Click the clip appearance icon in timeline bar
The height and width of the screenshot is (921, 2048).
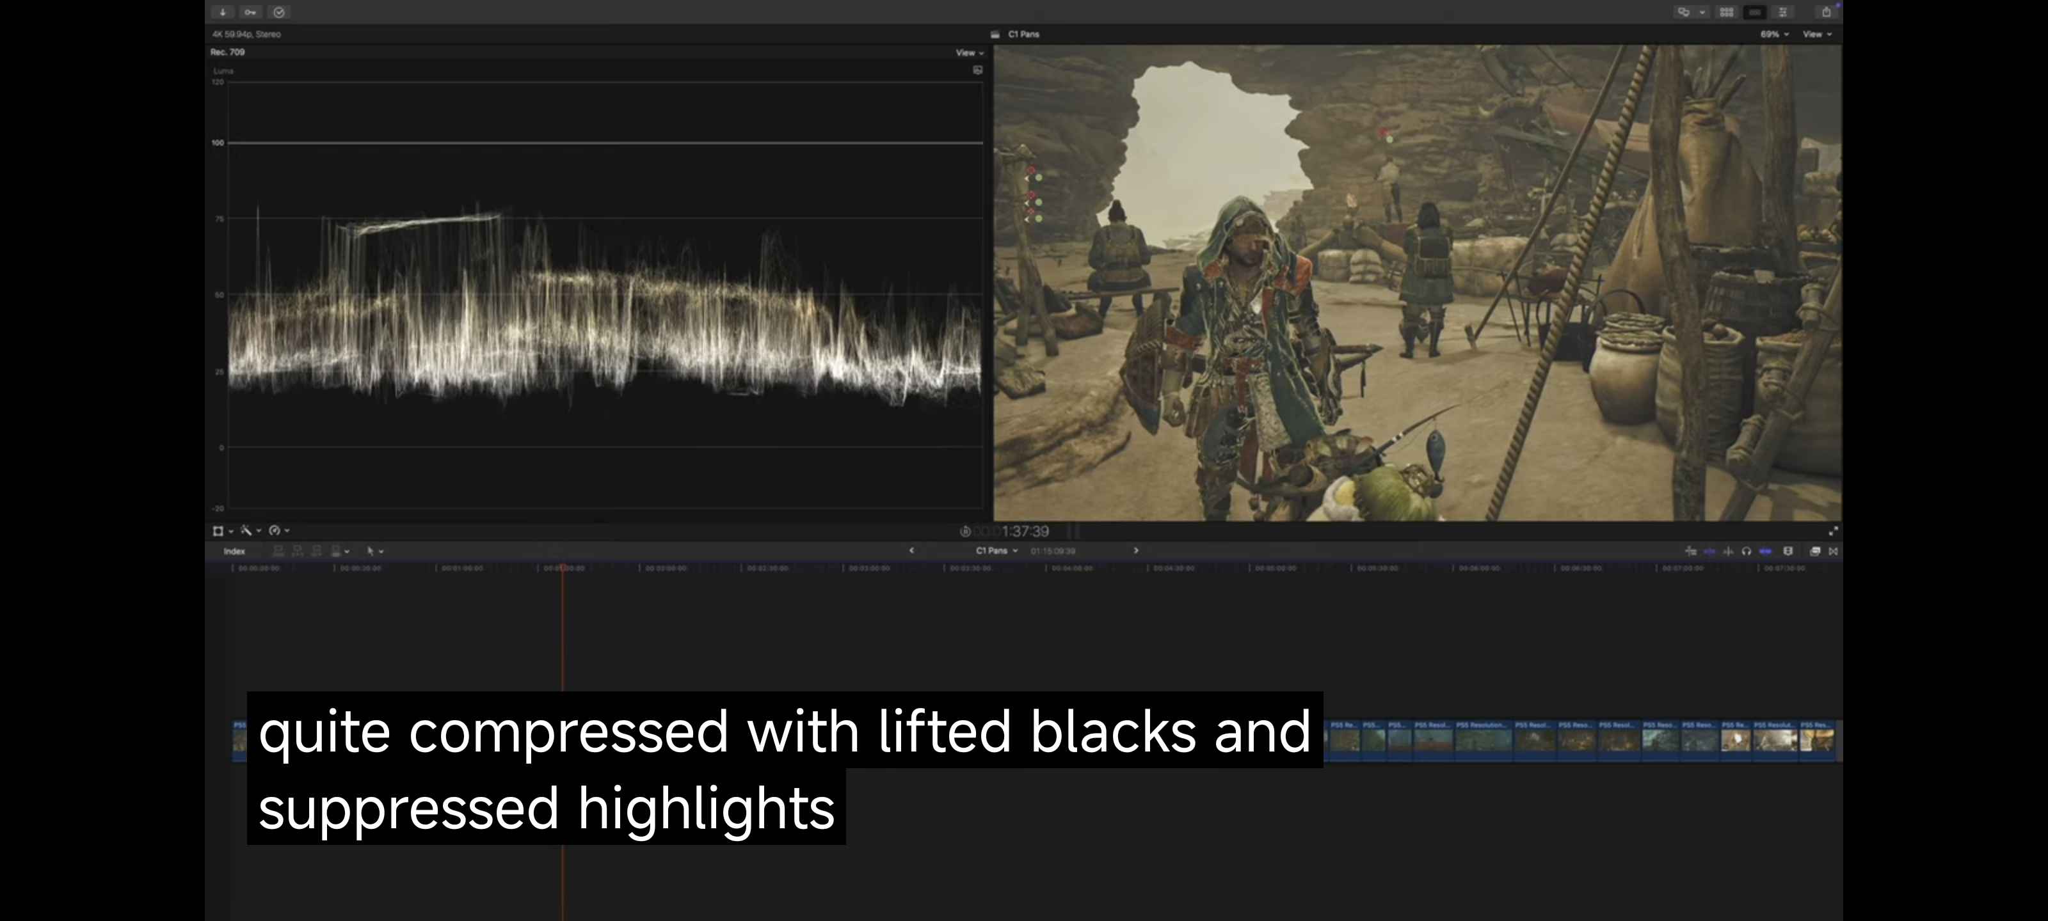tap(1788, 551)
